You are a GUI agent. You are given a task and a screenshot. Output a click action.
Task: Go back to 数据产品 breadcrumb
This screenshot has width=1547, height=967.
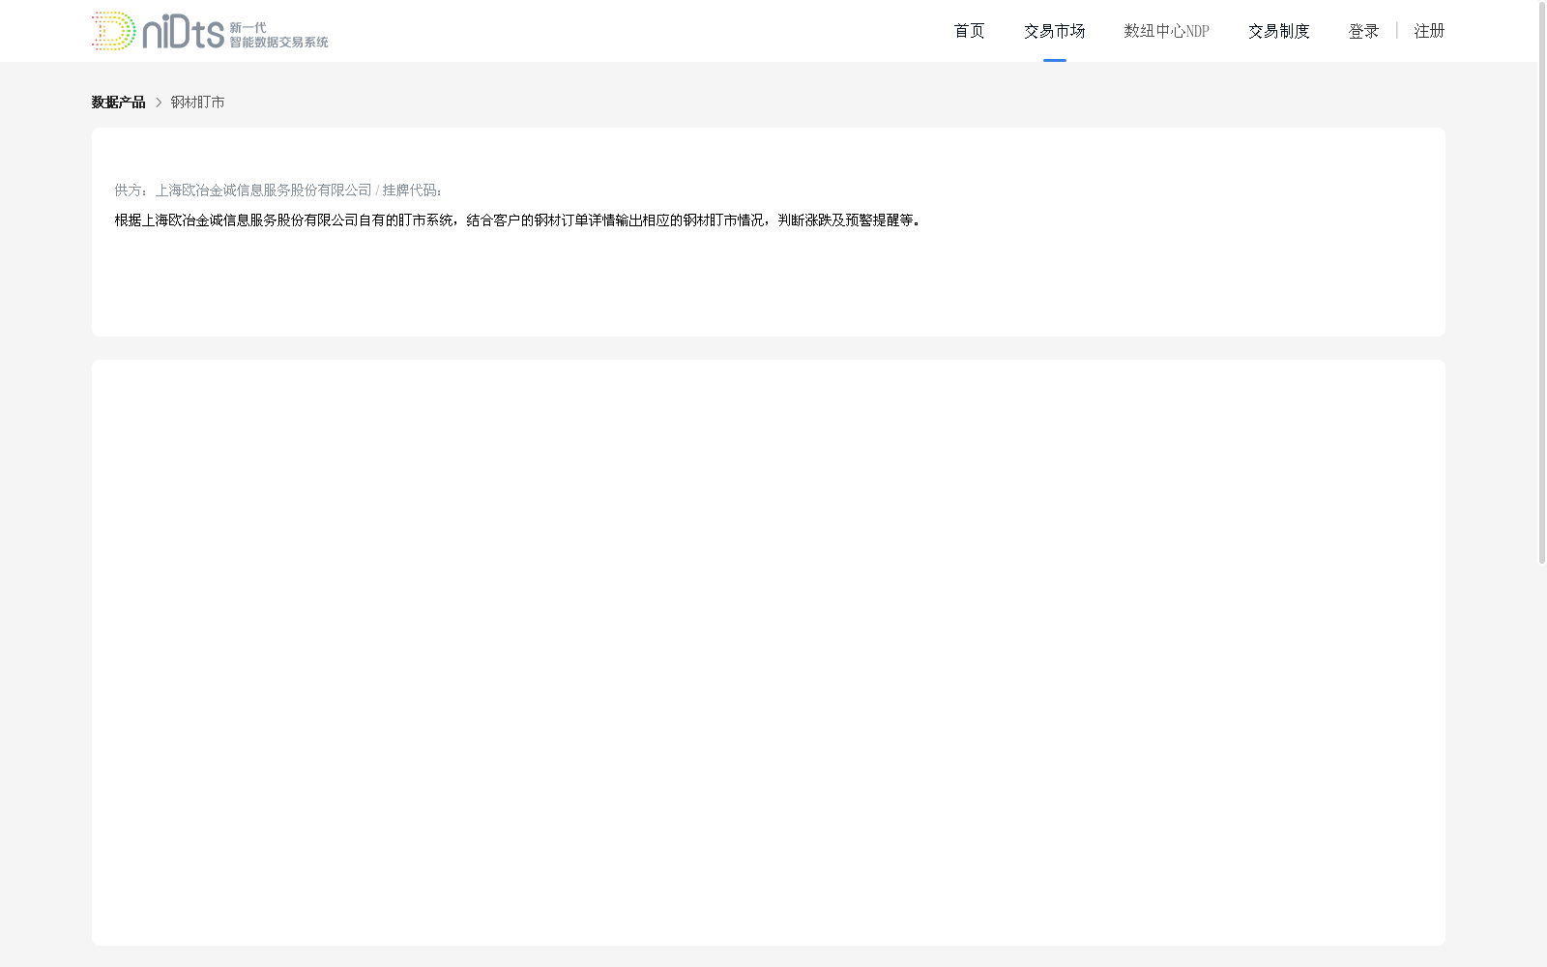[x=118, y=103]
